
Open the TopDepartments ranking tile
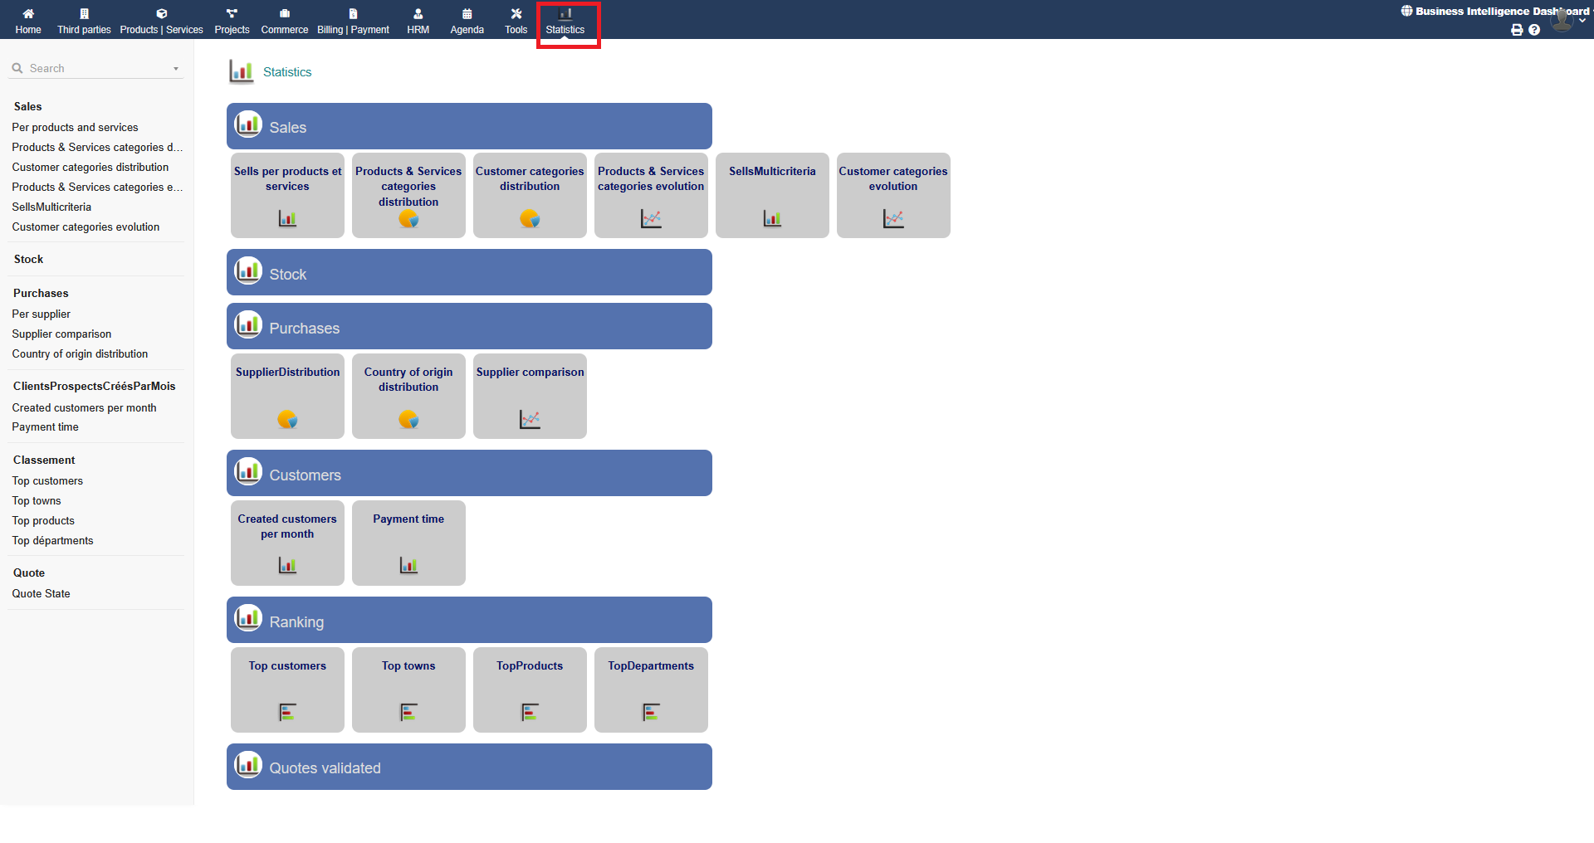point(651,690)
